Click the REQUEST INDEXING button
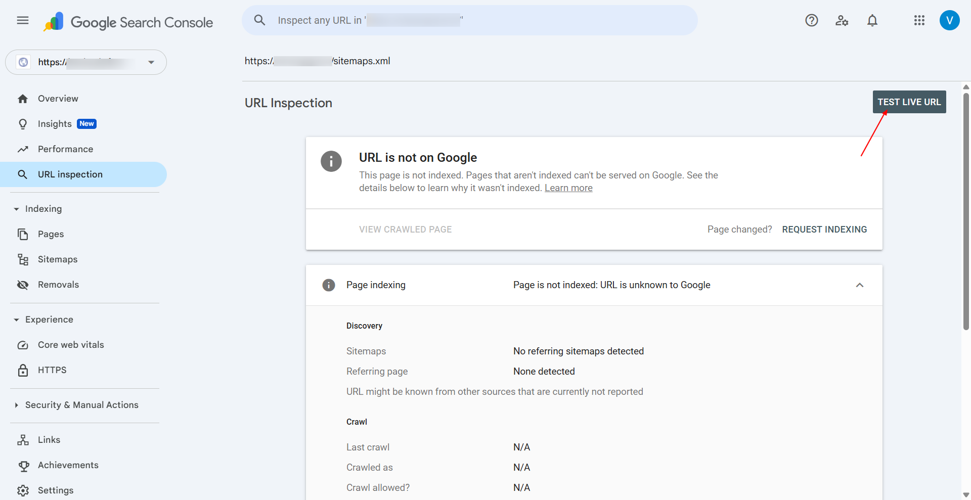The image size is (971, 500). click(x=824, y=230)
